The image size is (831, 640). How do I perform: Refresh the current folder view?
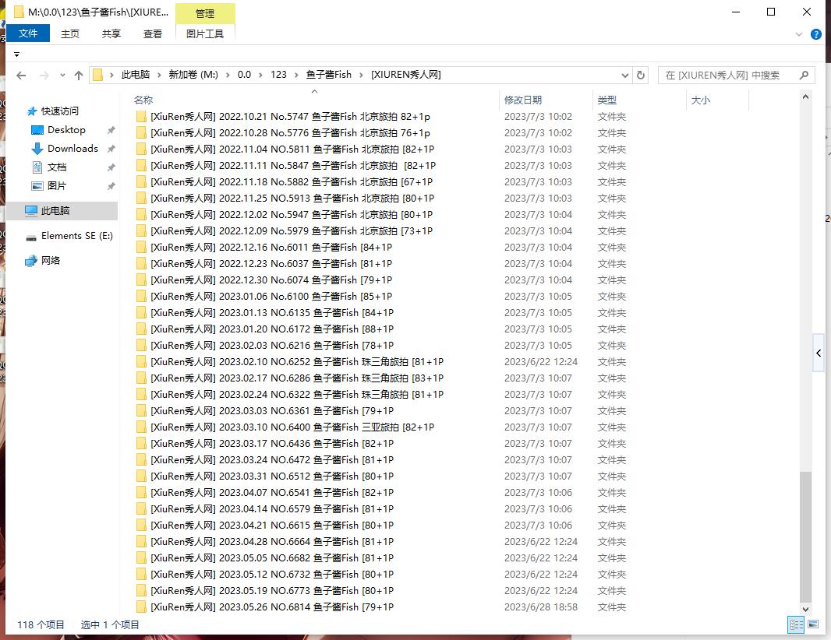click(641, 76)
